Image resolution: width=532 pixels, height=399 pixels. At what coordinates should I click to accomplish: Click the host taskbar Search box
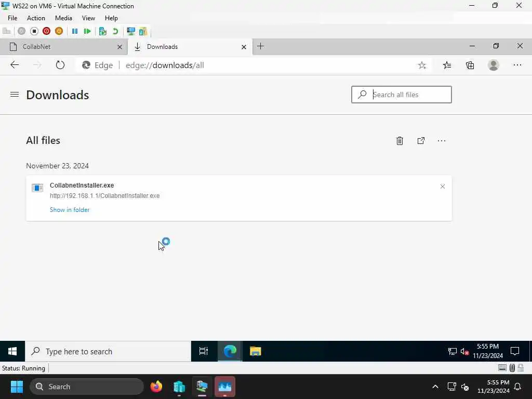click(x=87, y=387)
